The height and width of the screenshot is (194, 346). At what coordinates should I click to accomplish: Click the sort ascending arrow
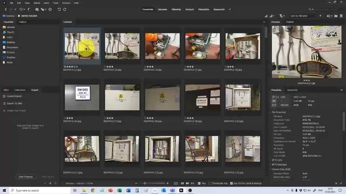click(x=321, y=16)
